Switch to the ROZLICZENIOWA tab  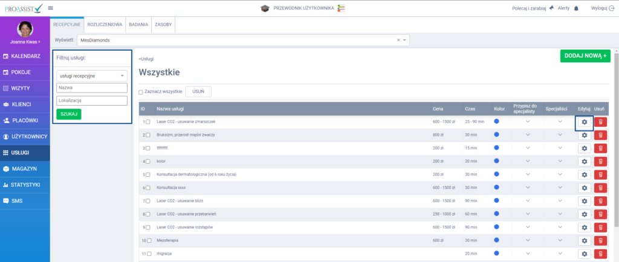pos(105,24)
